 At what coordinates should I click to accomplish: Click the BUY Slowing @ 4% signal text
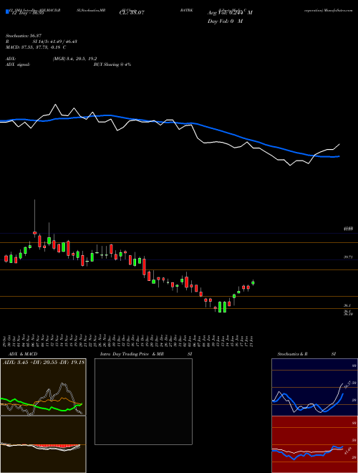(112, 64)
